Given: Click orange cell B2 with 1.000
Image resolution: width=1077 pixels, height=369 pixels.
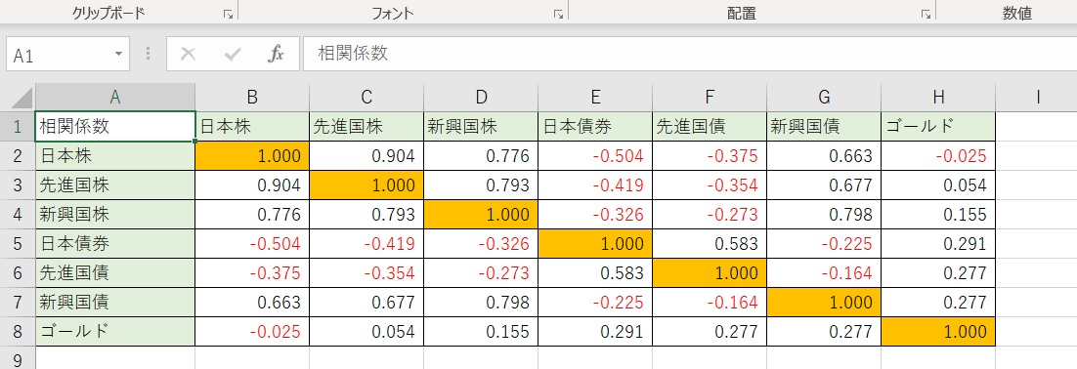Looking at the screenshot, I should click(252, 155).
